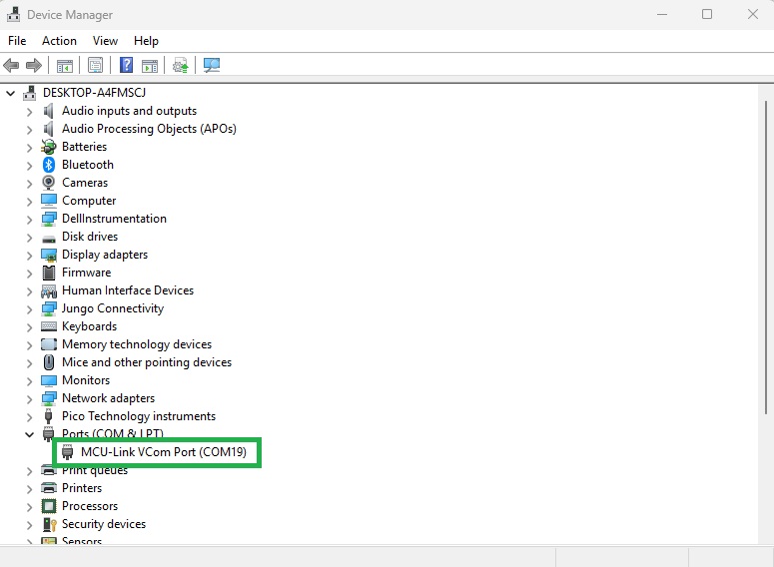The height and width of the screenshot is (567, 774).
Task: Expand the Network adapters chevron
Action: tap(29, 398)
